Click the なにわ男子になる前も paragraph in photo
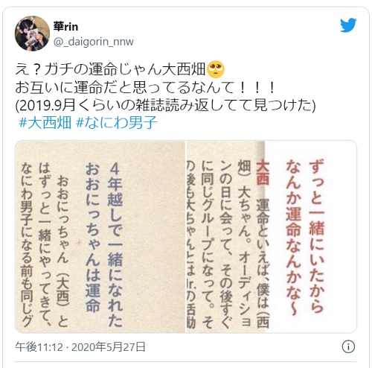The width and height of the screenshot is (372, 368). [27, 244]
